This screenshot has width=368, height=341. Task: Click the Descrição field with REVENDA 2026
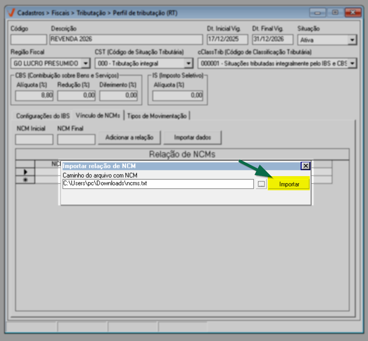(126, 40)
